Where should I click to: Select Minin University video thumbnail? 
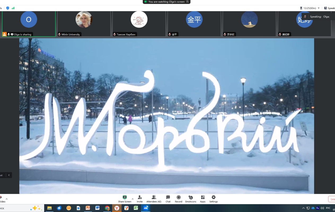(84, 24)
